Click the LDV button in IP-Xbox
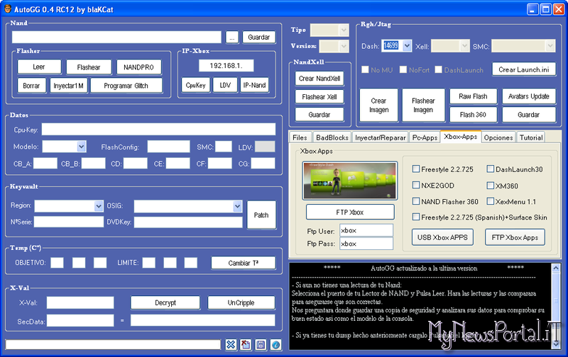 pyautogui.click(x=225, y=85)
